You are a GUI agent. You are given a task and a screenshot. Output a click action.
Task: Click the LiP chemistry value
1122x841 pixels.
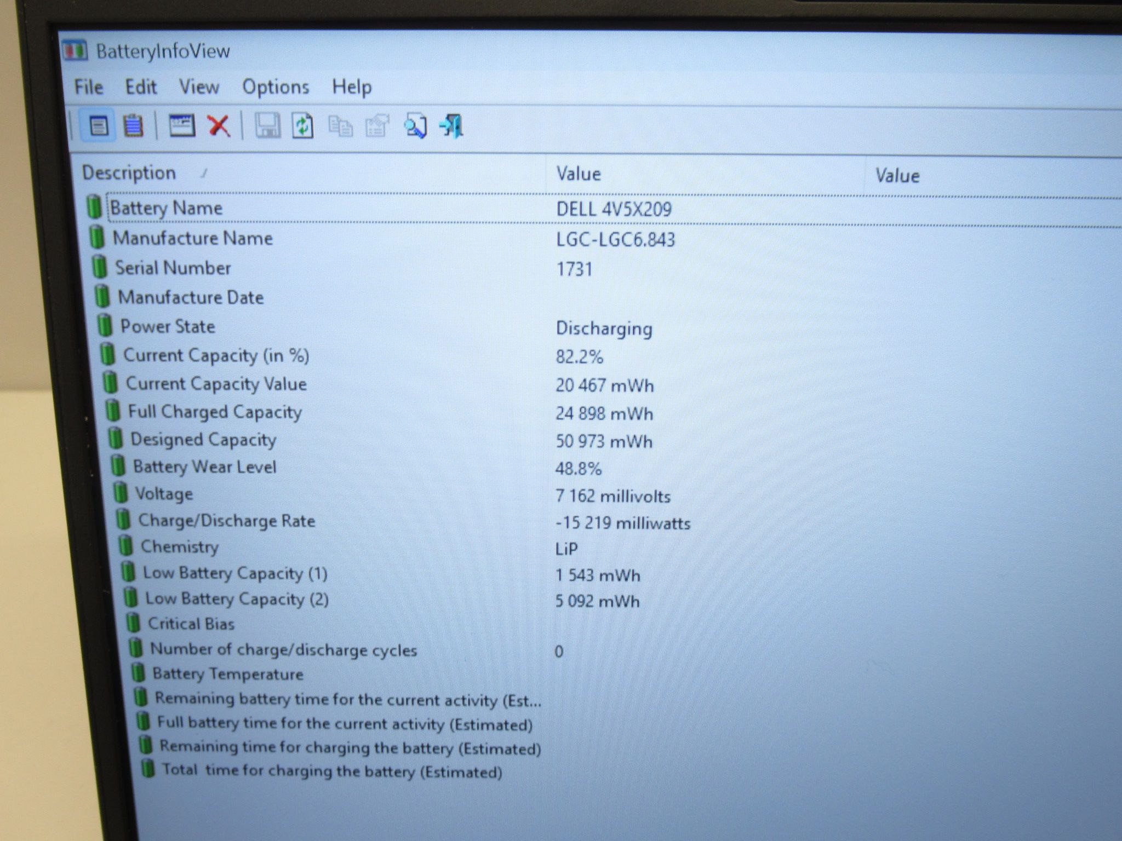click(566, 549)
